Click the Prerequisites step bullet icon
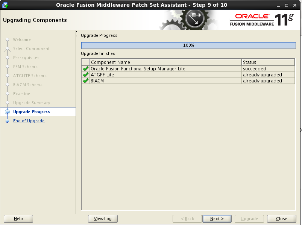The width and height of the screenshot is (302, 225). coord(7,58)
